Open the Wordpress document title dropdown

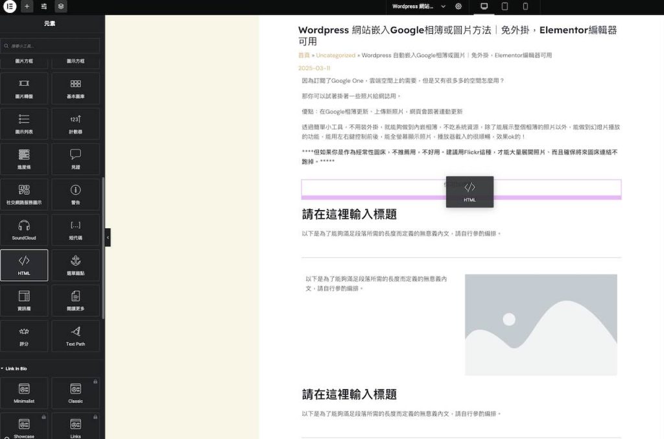[x=418, y=6]
